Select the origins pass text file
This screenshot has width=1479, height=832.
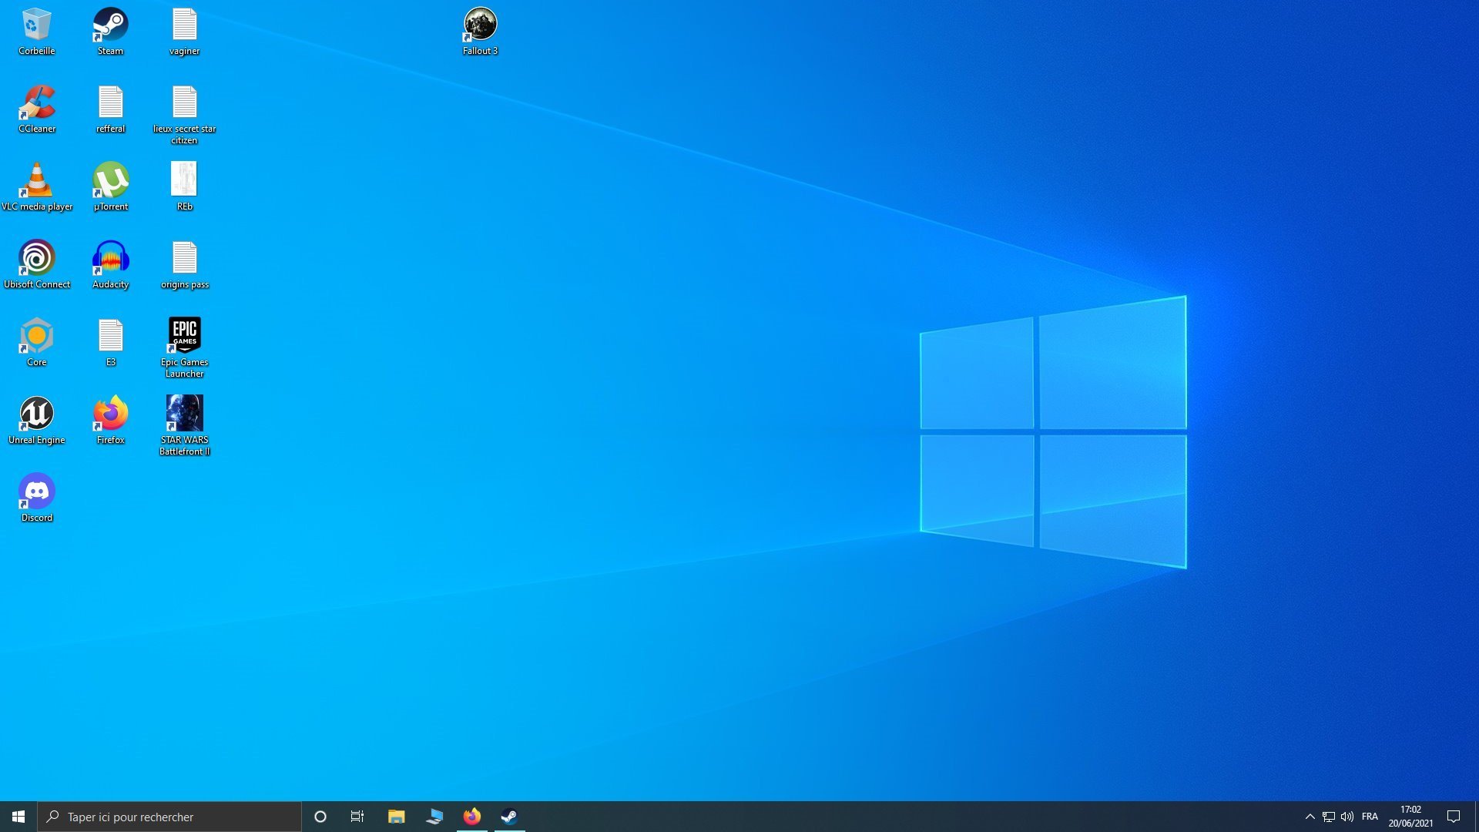coord(184,265)
